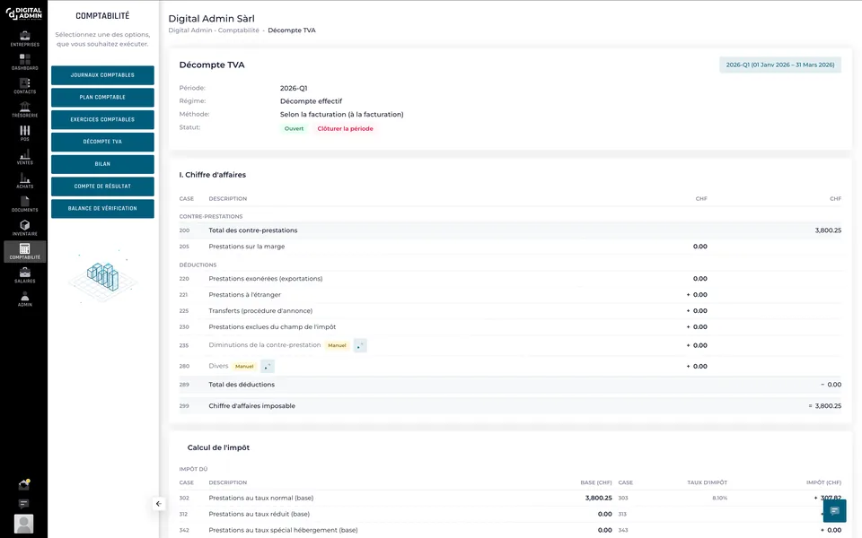The image size is (862, 538).
Task: Select 'Prestations exclues du champ de l'impôt'
Action: point(510,326)
